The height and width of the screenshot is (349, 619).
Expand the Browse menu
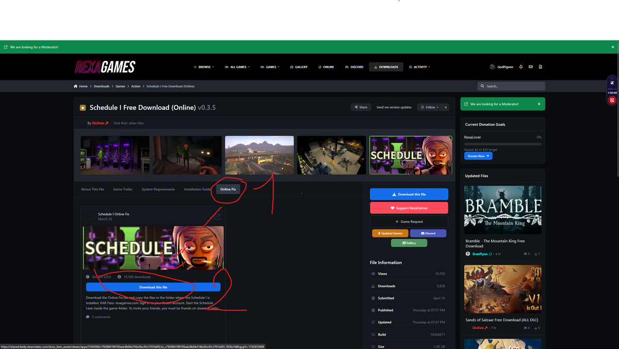(x=203, y=67)
